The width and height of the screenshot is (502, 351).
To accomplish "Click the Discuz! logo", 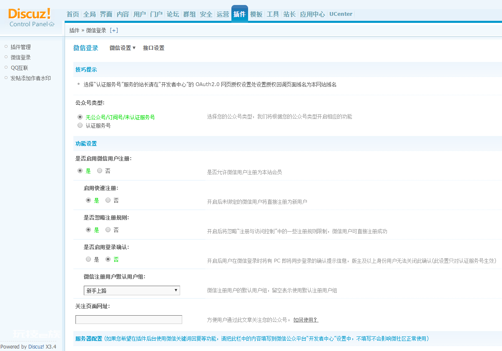I will tap(30, 13).
